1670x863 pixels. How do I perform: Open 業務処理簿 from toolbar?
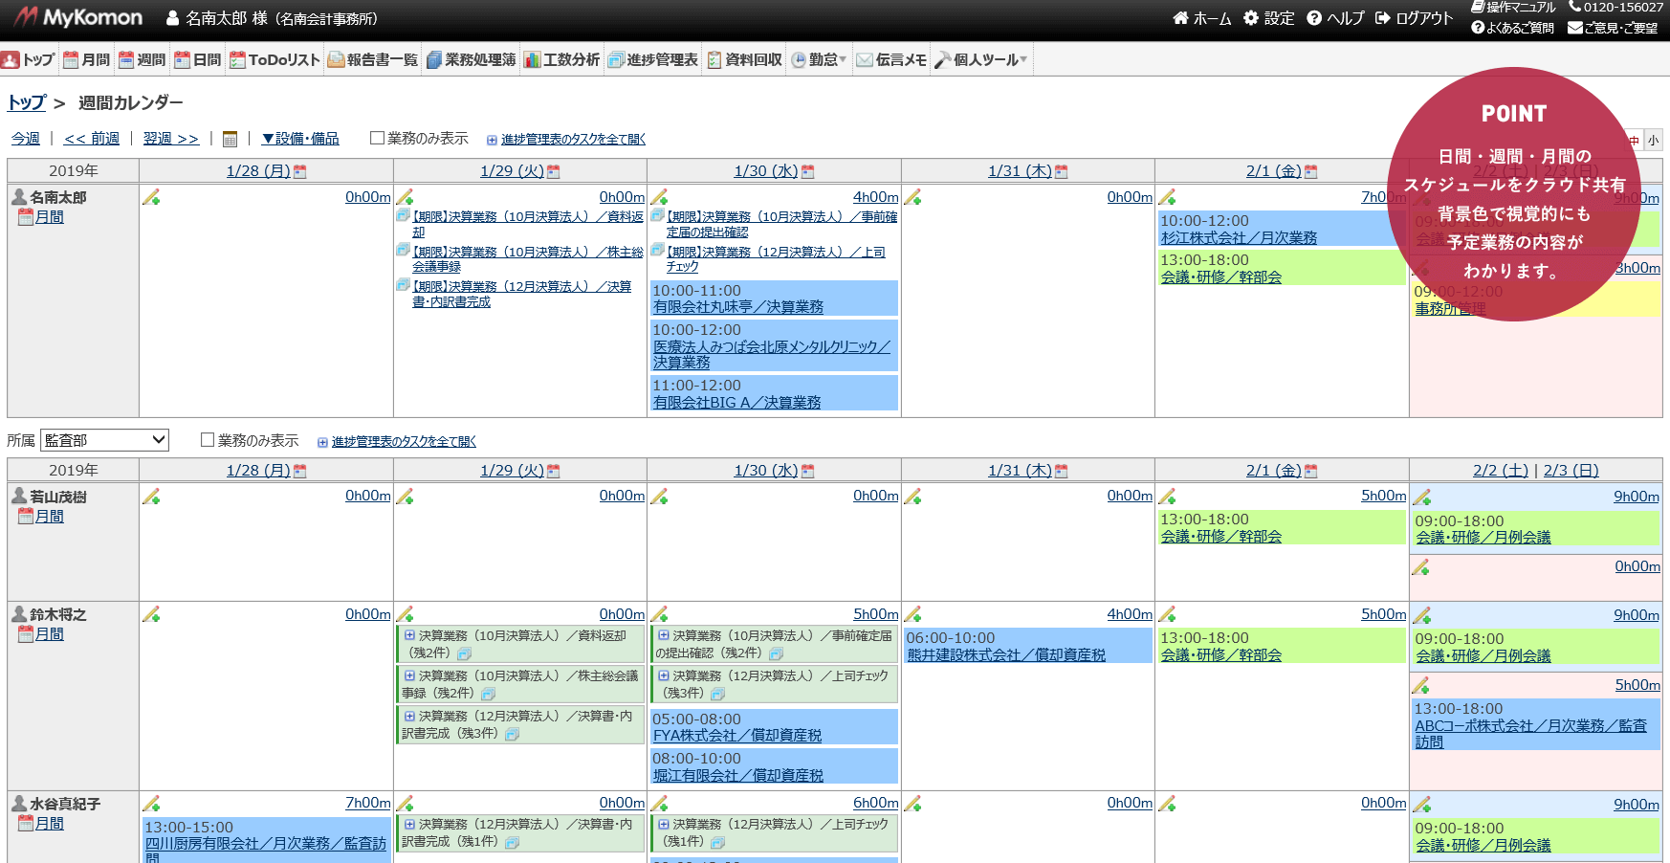click(x=472, y=59)
